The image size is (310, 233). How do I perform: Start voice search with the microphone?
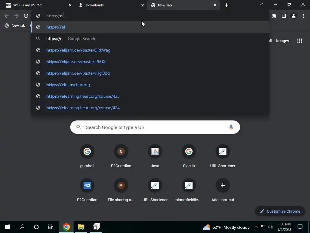pos(231,127)
